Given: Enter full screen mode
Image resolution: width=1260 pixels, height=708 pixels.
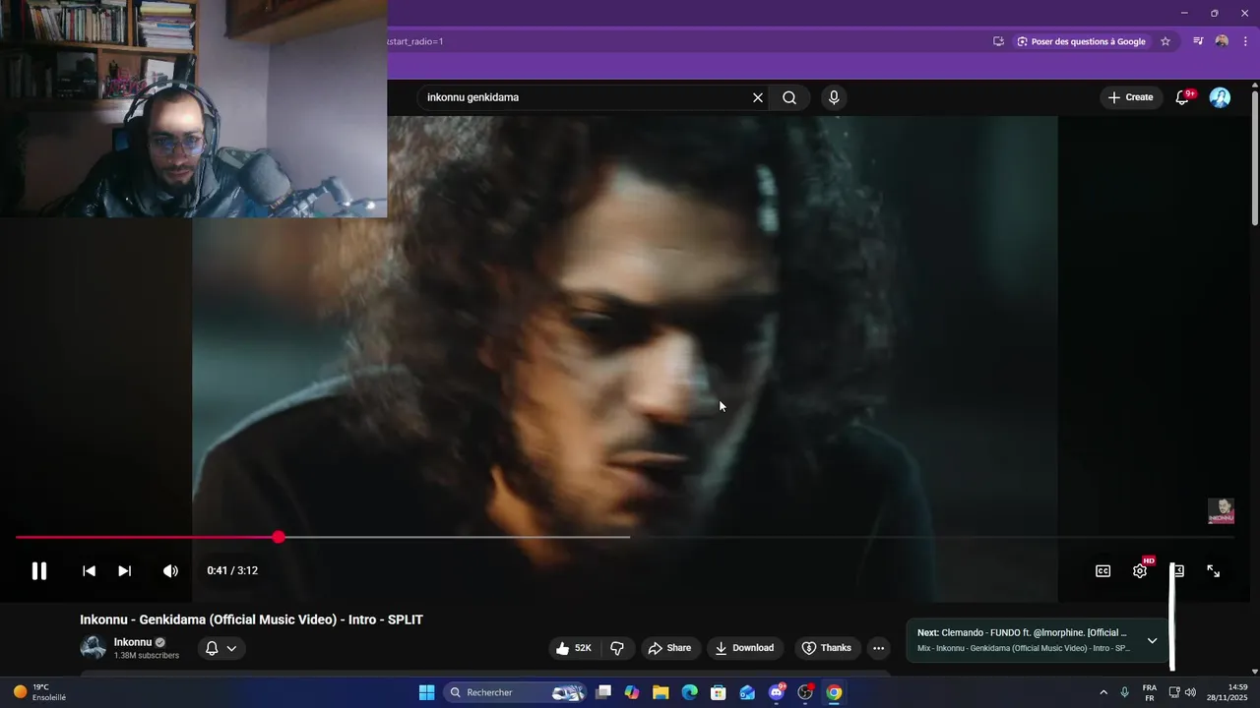Looking at the screenshot, I should [1214, 571].
